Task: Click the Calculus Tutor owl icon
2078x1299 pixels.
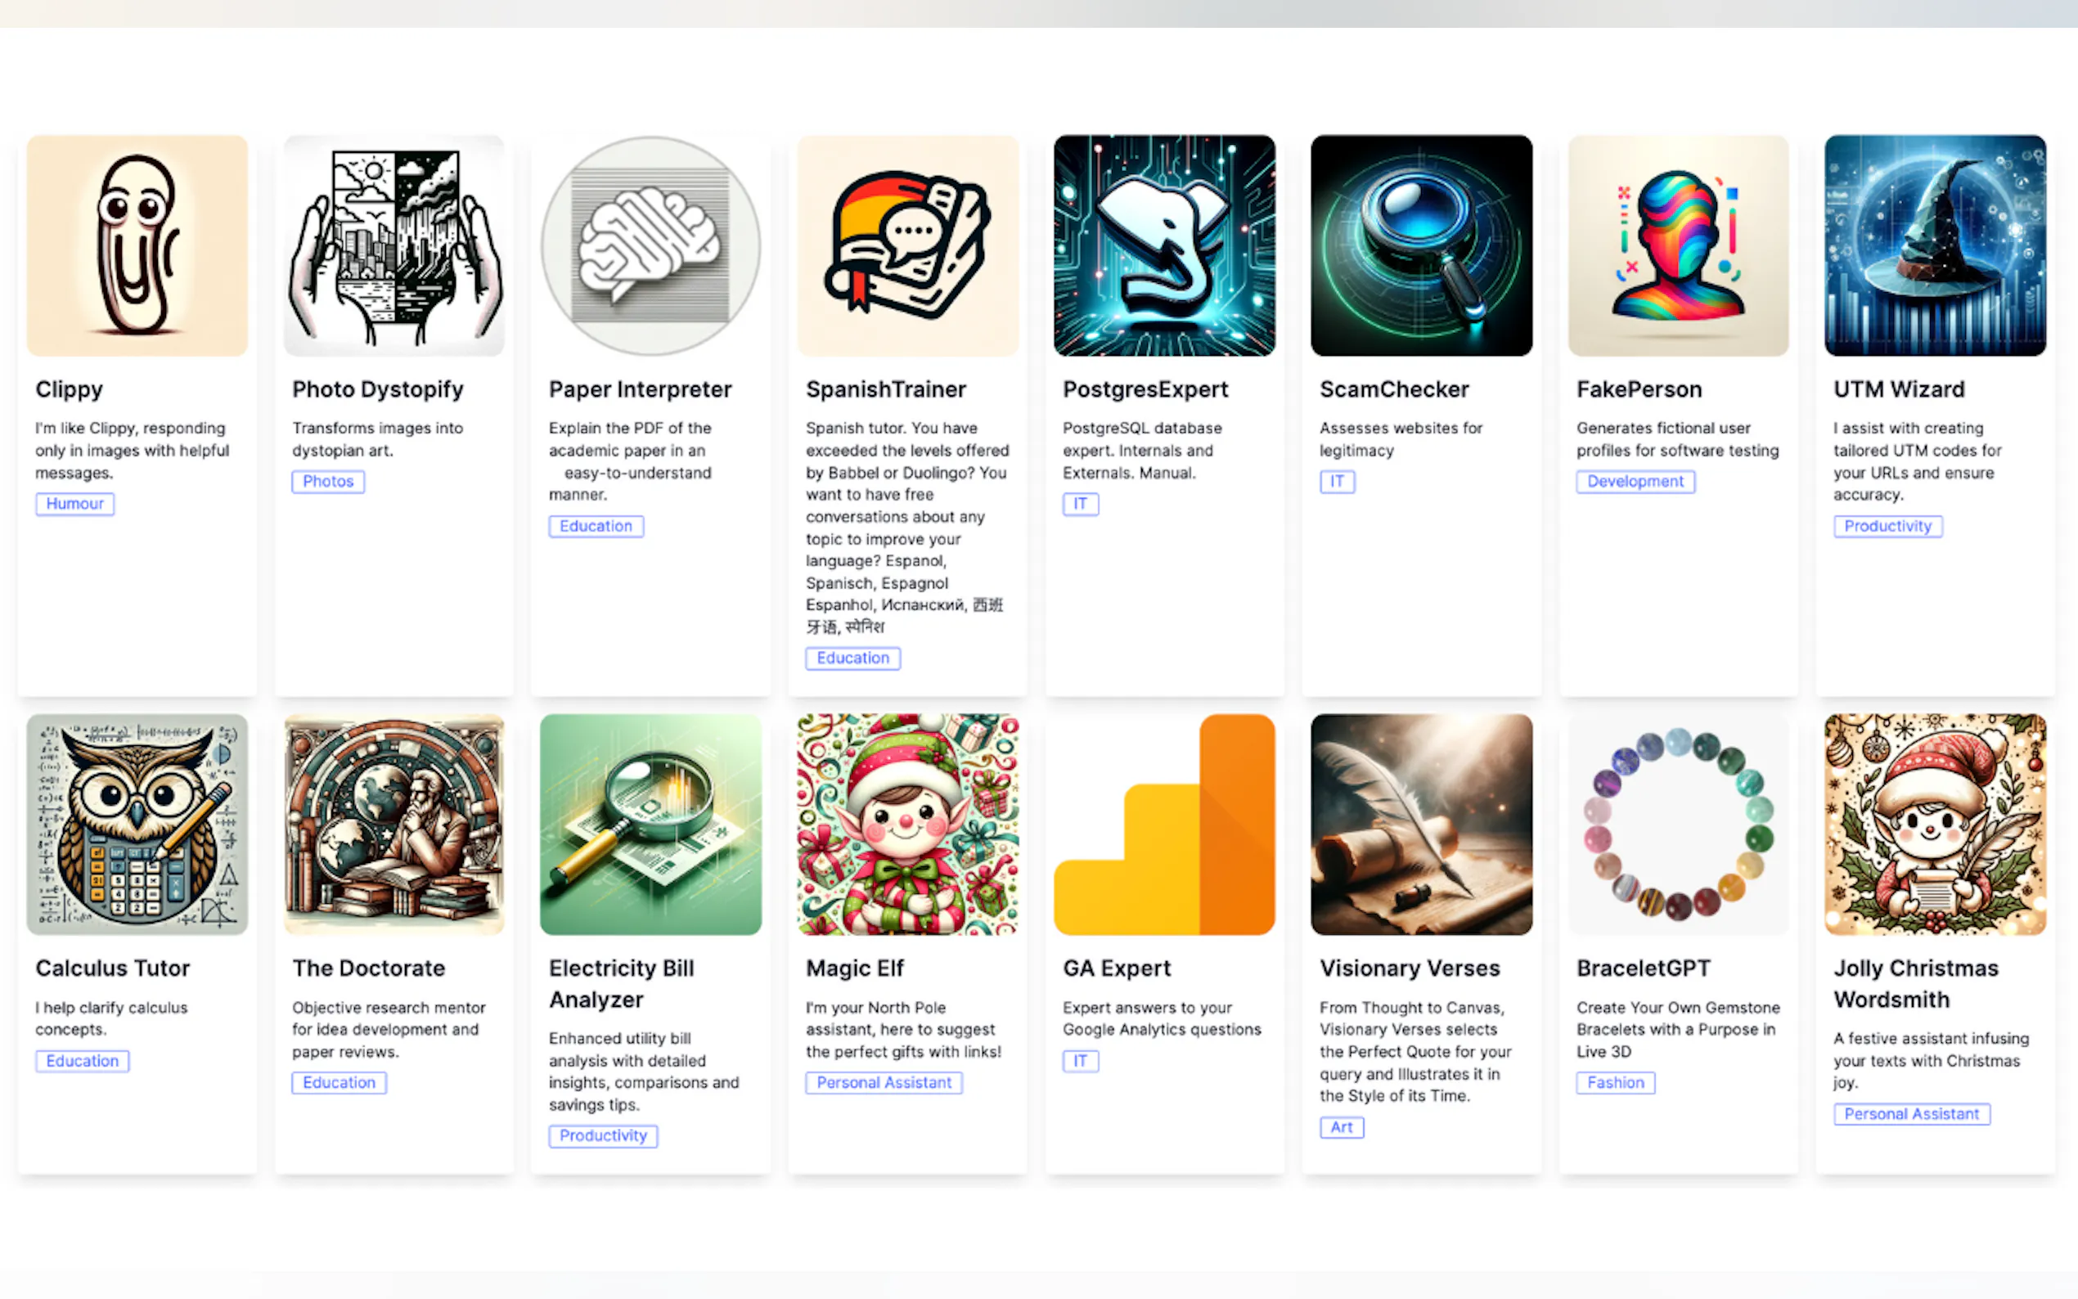Action: 137,825
